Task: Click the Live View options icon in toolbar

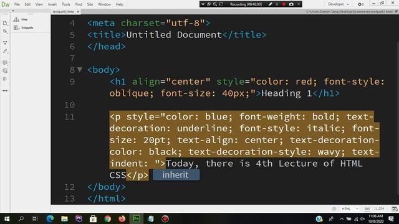Action: point(5,43)
